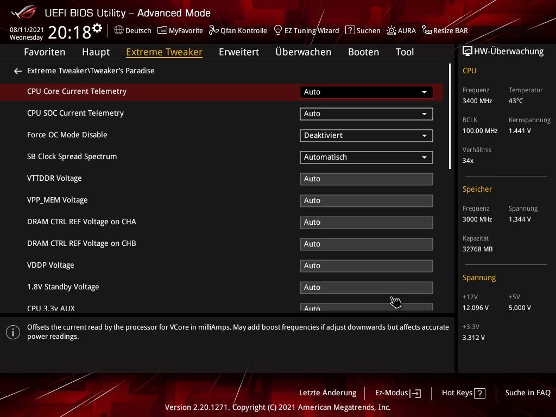
Task: Click VTTDDR Voltage input field
Action: 367,179
